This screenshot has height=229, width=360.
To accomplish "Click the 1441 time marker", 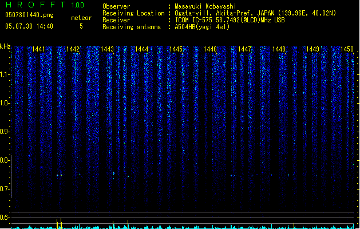I will click(x=38, y=49).
